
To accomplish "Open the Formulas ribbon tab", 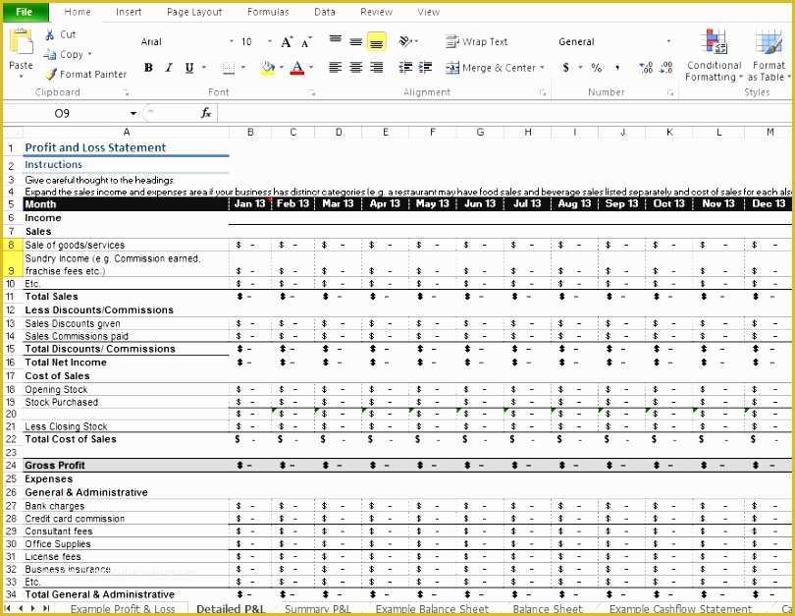I will (268, 12).
